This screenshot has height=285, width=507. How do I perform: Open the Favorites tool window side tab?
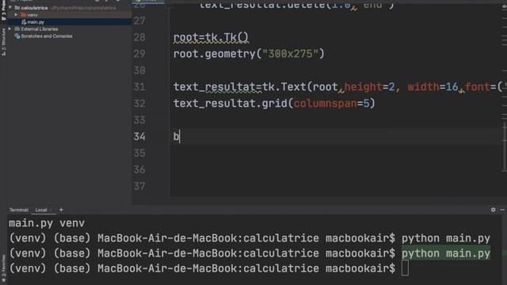tap(3, 268)
